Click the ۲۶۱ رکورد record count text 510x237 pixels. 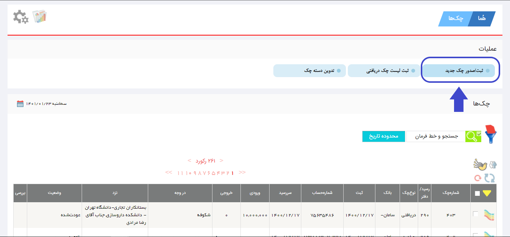[x=206, y=161]
